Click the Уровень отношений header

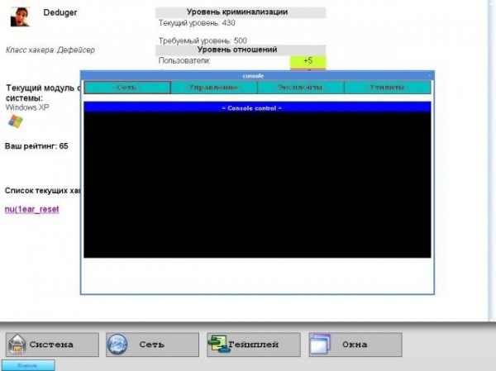pyautogui.click(x=241, y=50)
